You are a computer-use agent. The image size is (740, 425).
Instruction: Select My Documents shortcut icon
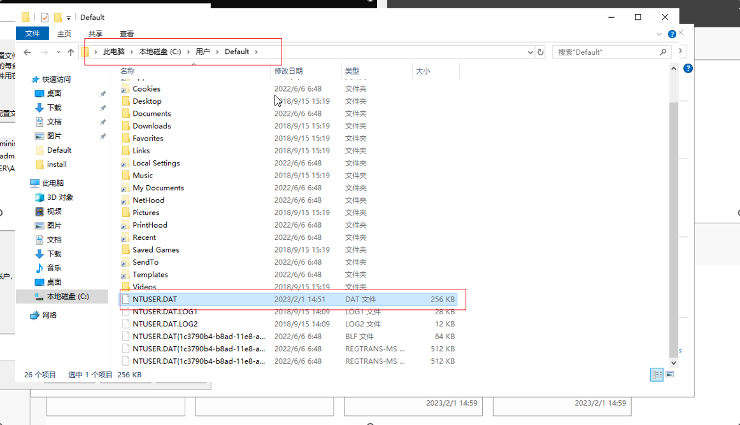125,188
